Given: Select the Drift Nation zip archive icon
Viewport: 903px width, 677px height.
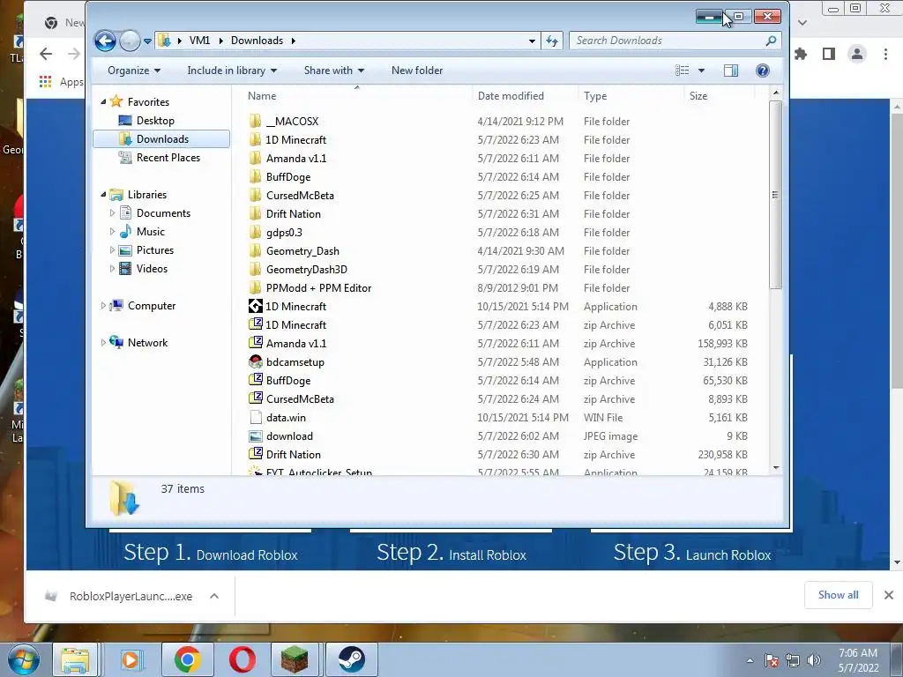Looking at the screenshot, I should 255,454.
